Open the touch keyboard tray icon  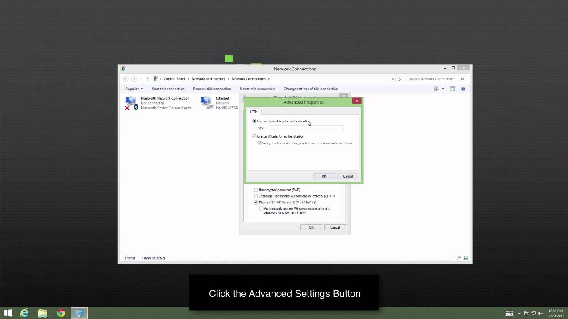click(509, 313)
